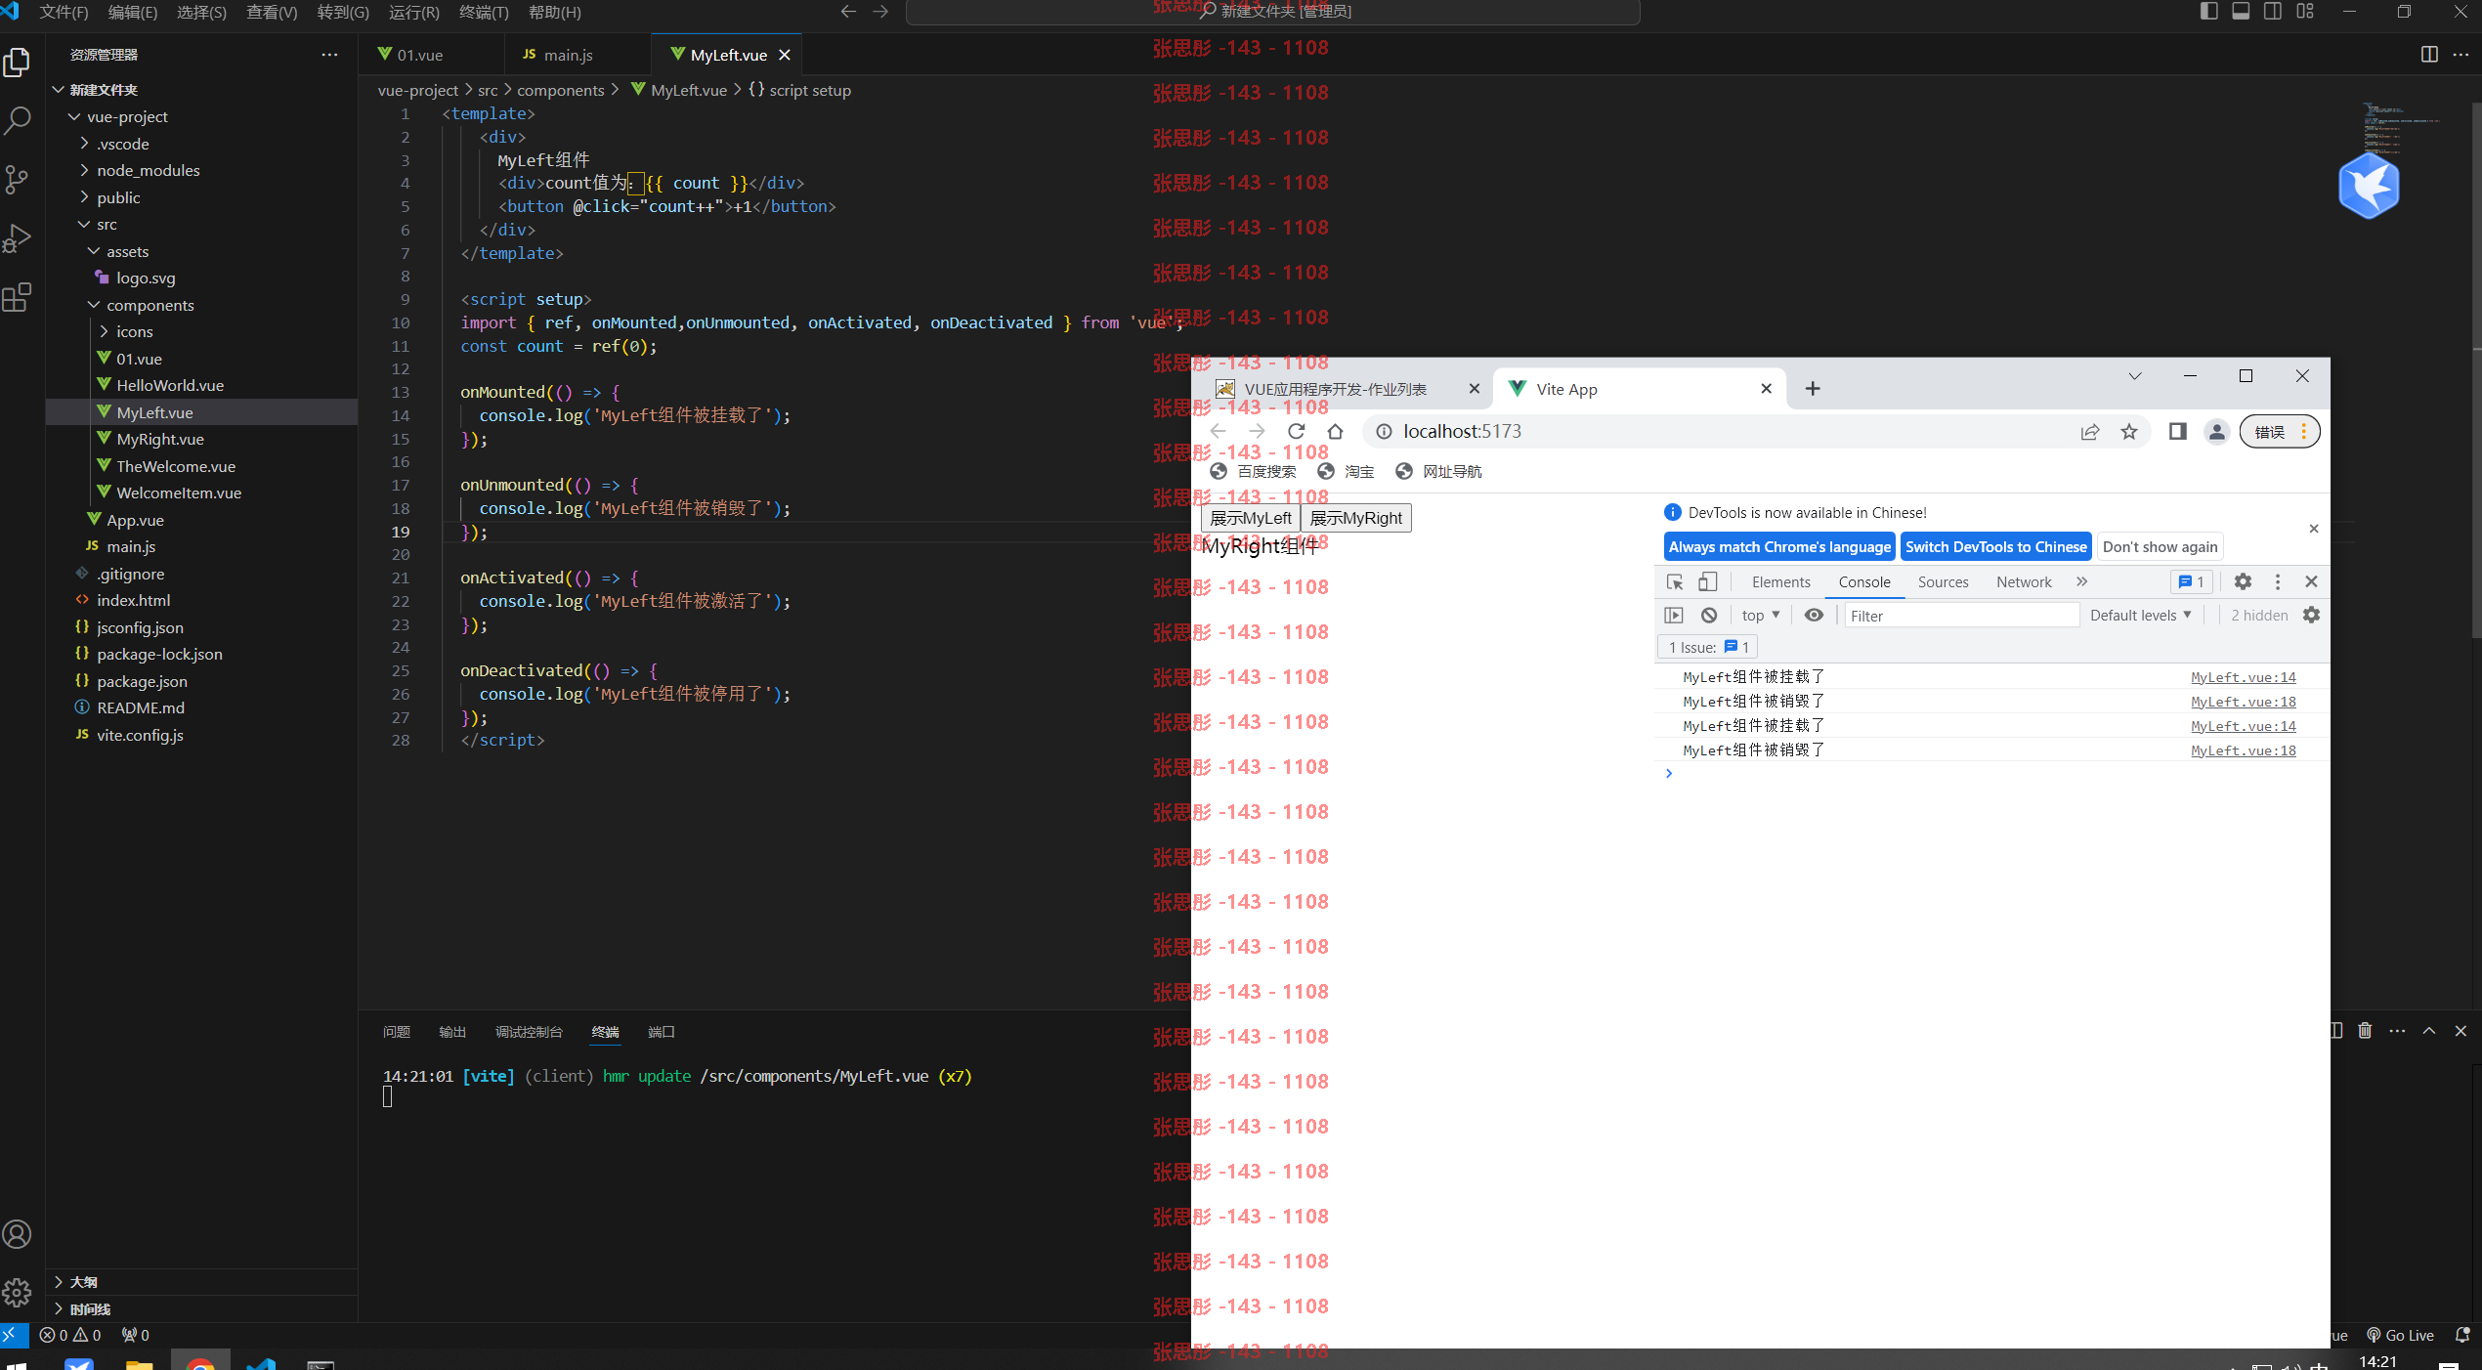Open Source Control view in activity bar
Viewport: 2482px width, 1370px height.
18,179
